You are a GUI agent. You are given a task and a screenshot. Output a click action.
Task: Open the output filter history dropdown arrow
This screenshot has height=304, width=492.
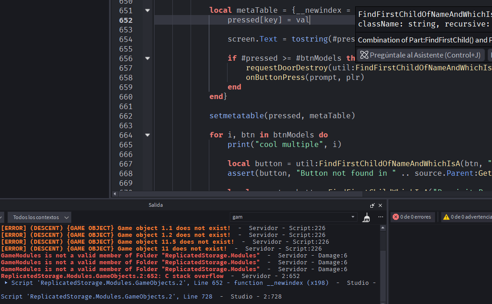pos(353,217)
